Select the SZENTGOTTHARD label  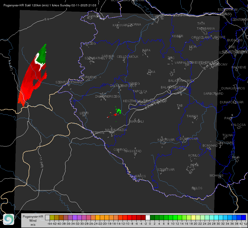click(x=69, y=82)
